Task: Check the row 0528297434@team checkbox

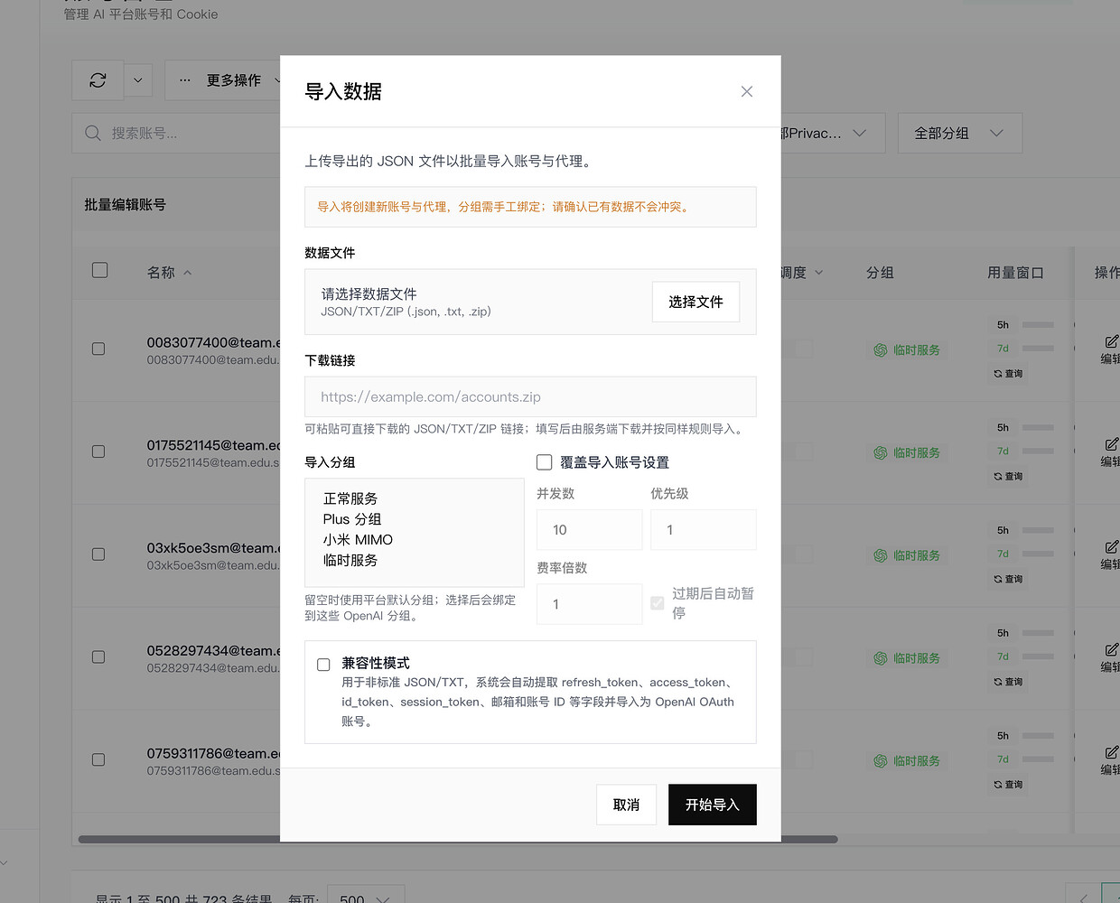Action: [x=98, y=657]
